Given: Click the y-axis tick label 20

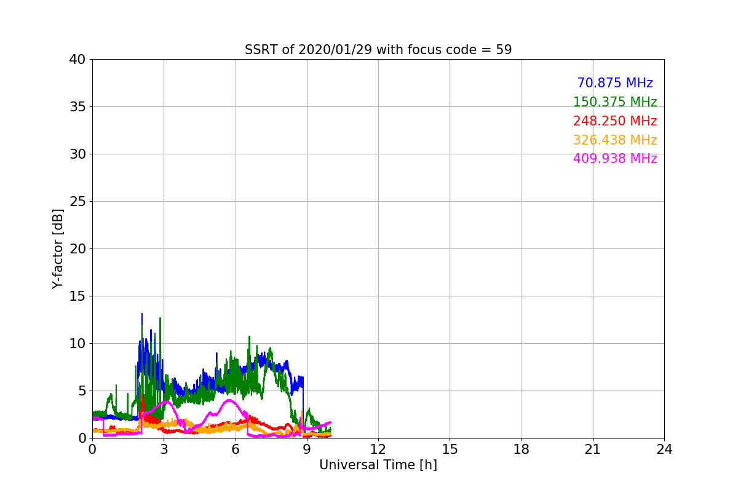Looking at the screenshot, I should pyautogui.click(x=77, y=249).
